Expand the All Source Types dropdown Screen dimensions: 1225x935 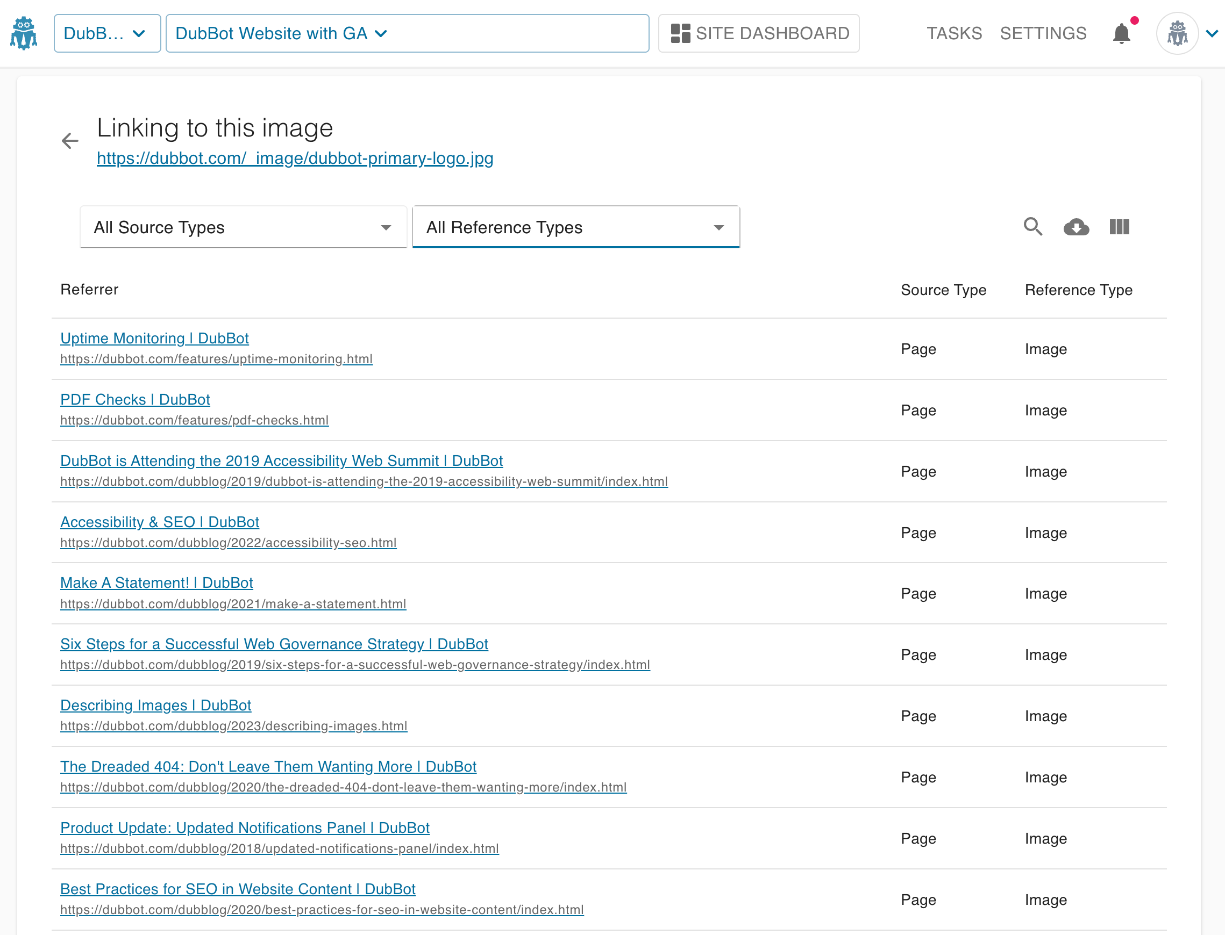[243, 227]
